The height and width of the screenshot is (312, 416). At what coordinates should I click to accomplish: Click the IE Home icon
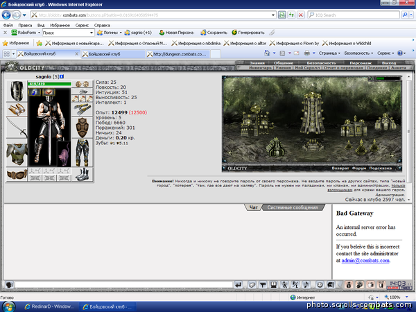pyautogui.click(x=267, y=53)
